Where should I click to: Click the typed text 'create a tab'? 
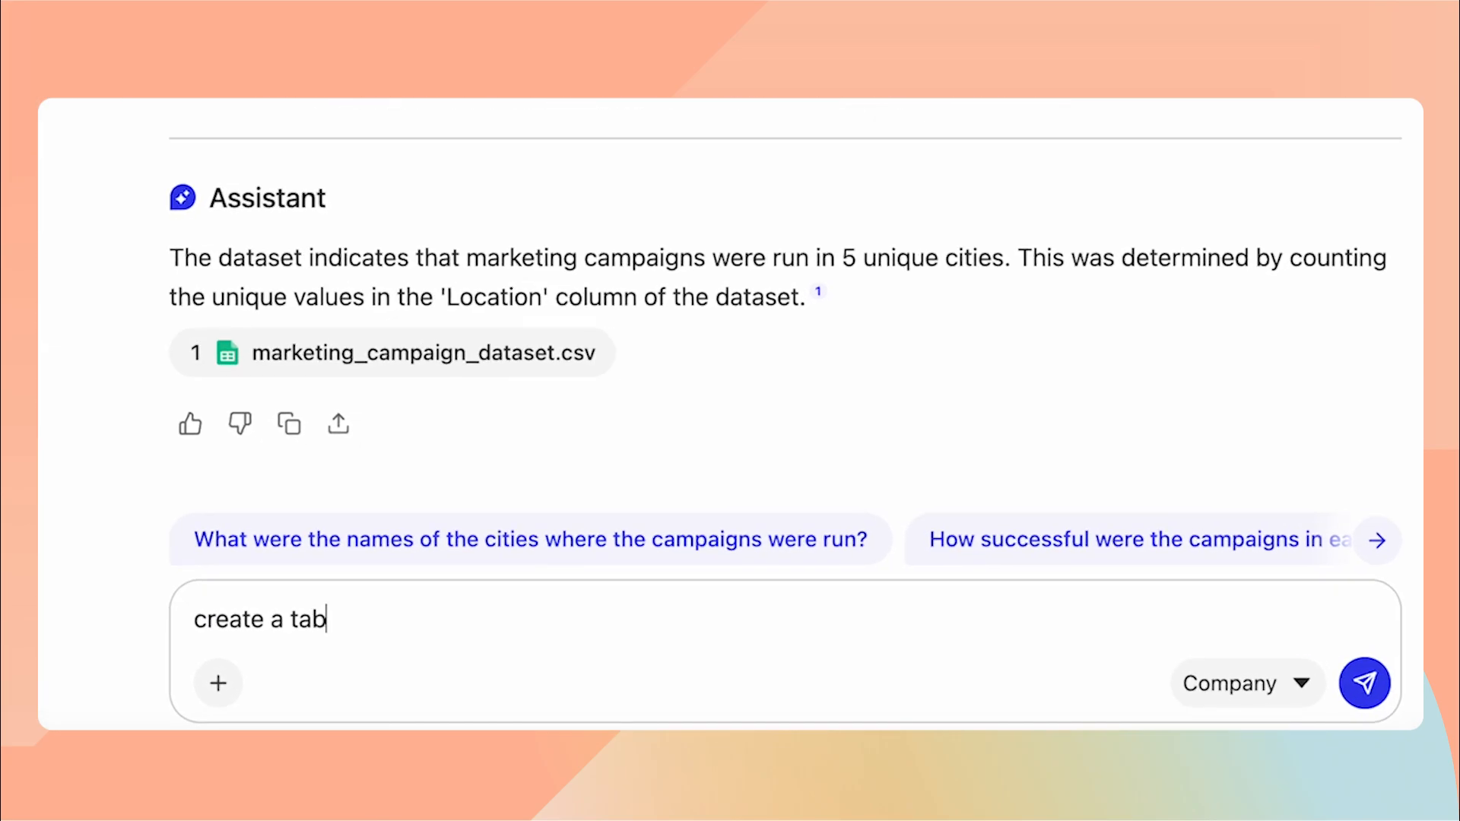pyautogui.click(x=259, y=620)
